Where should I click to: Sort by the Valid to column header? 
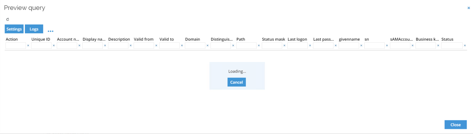pyautogui.click(x=167, y=39)
